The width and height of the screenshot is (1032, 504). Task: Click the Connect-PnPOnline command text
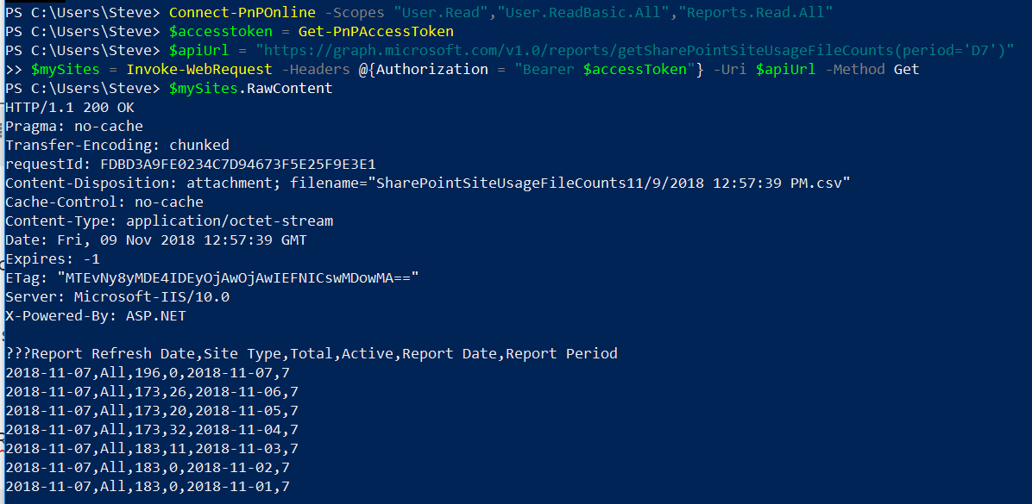tap(243, 12)
